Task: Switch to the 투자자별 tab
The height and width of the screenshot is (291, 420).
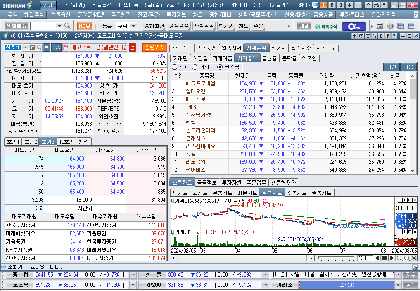Action: (231, 182)
